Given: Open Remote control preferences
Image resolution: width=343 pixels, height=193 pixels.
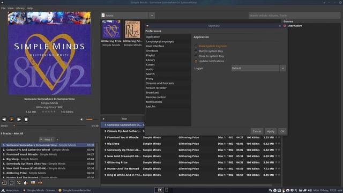Looking at the screenshot, I should (168, 97).
